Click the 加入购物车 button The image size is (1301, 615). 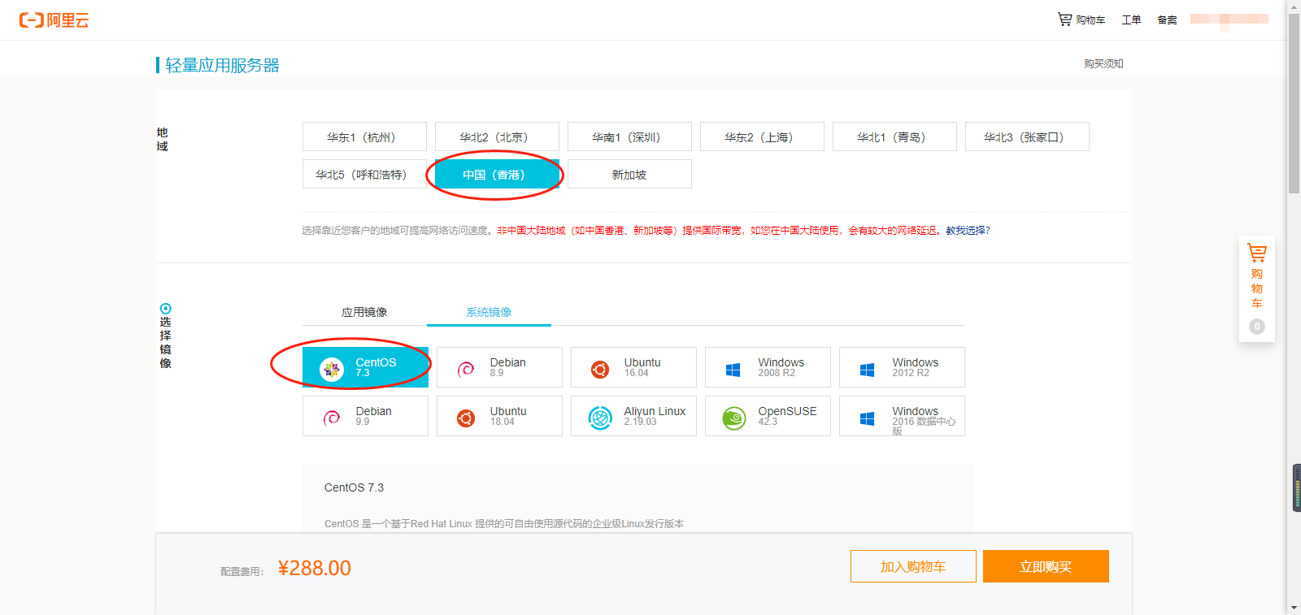click(913, 566)
